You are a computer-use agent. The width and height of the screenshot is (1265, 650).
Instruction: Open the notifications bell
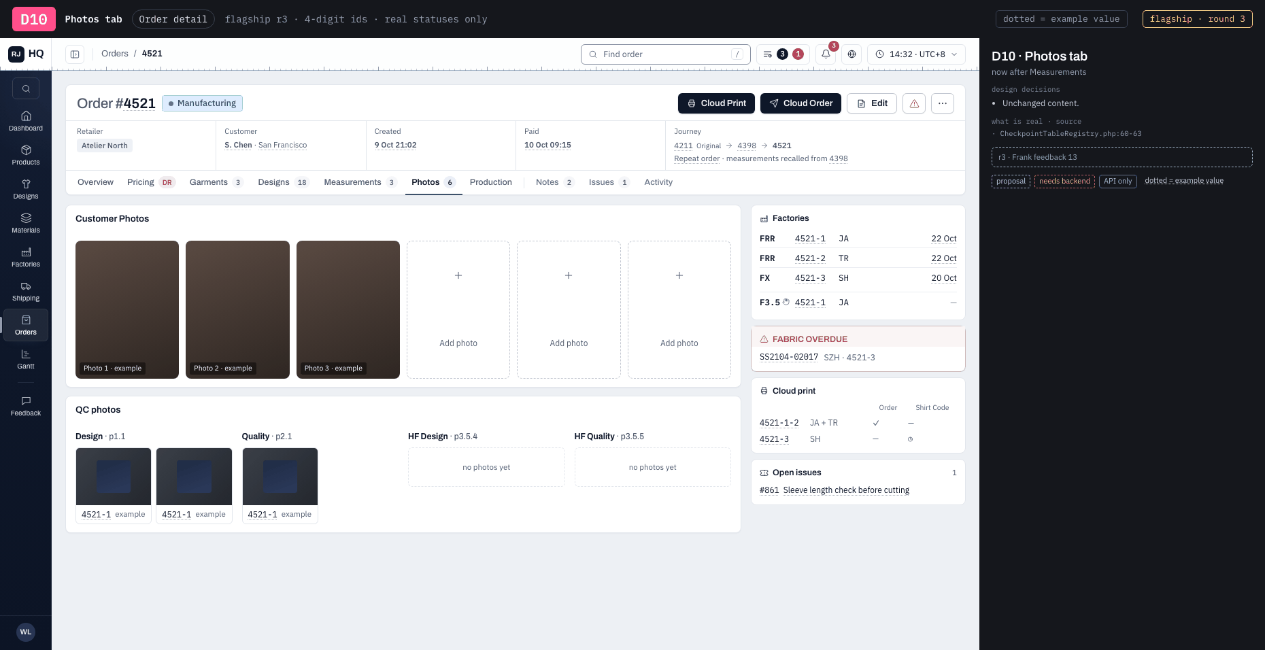826,54
